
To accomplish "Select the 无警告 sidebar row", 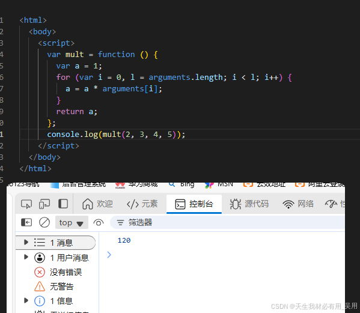I will coord(57,287).
